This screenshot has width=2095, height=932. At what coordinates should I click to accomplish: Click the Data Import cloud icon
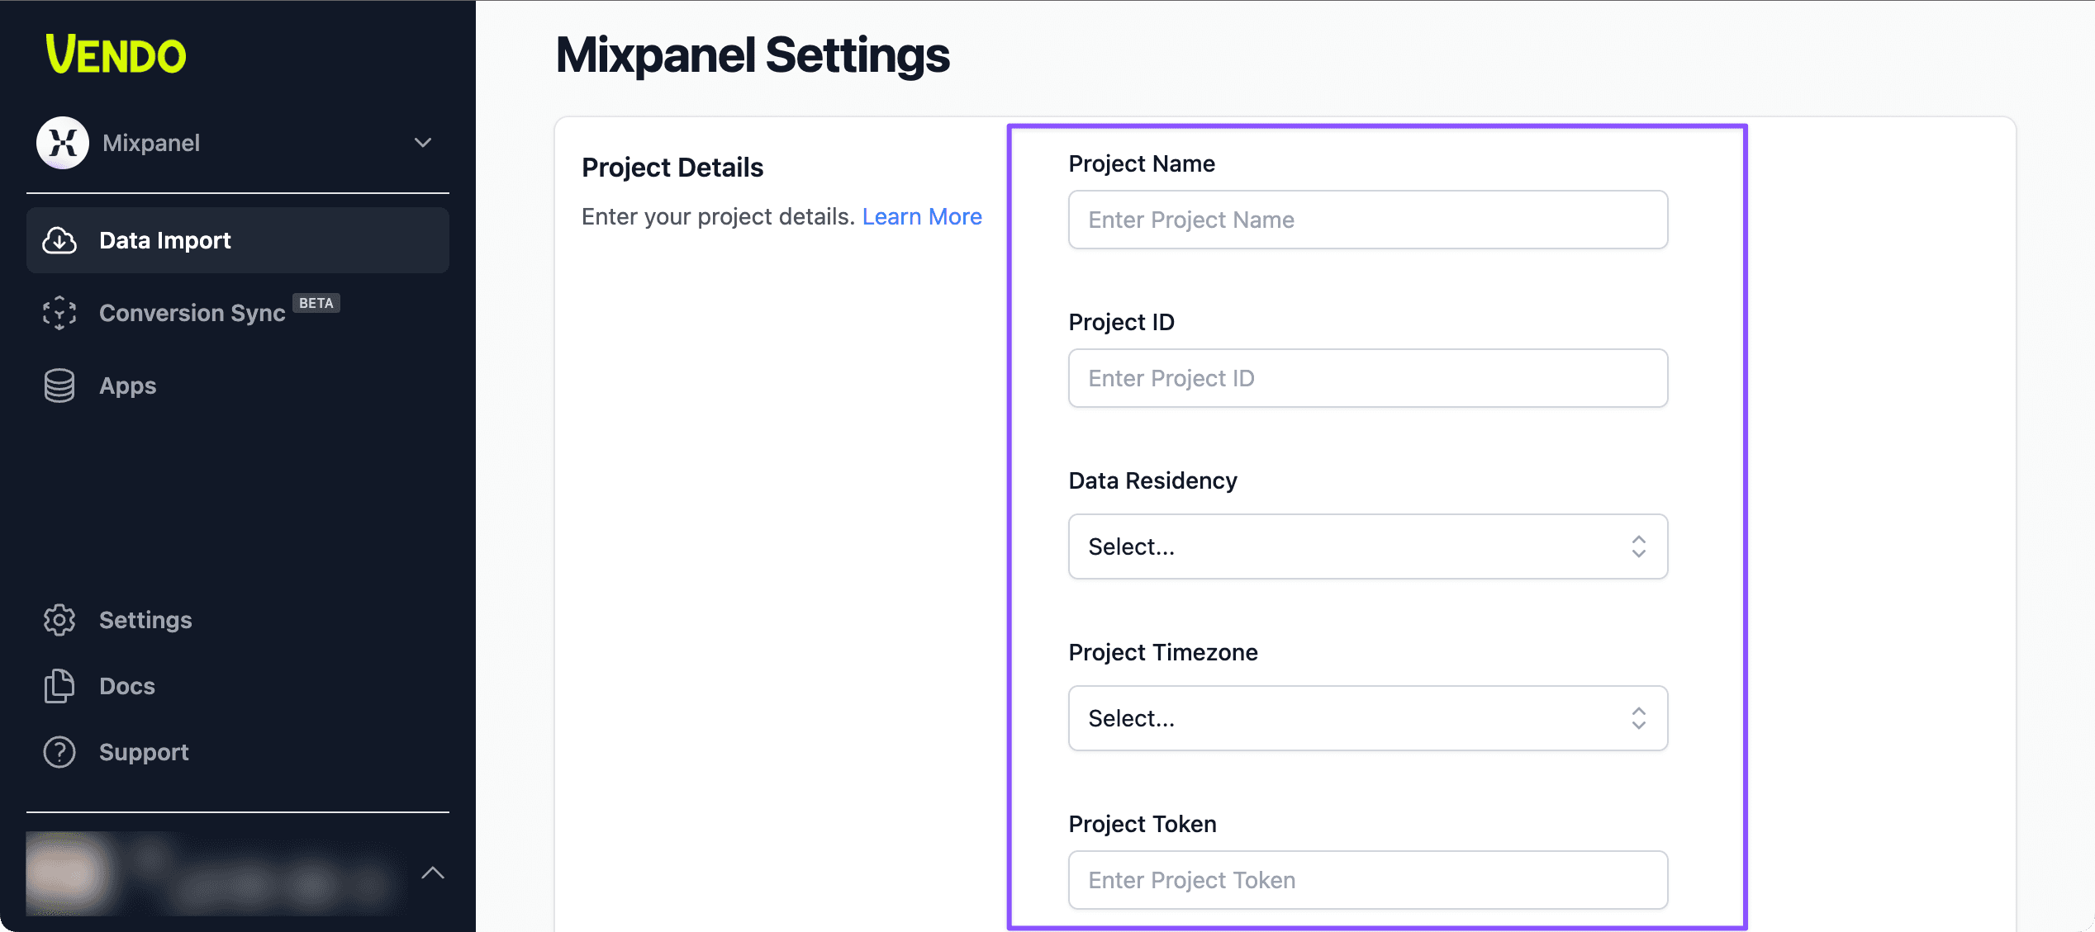59,240
